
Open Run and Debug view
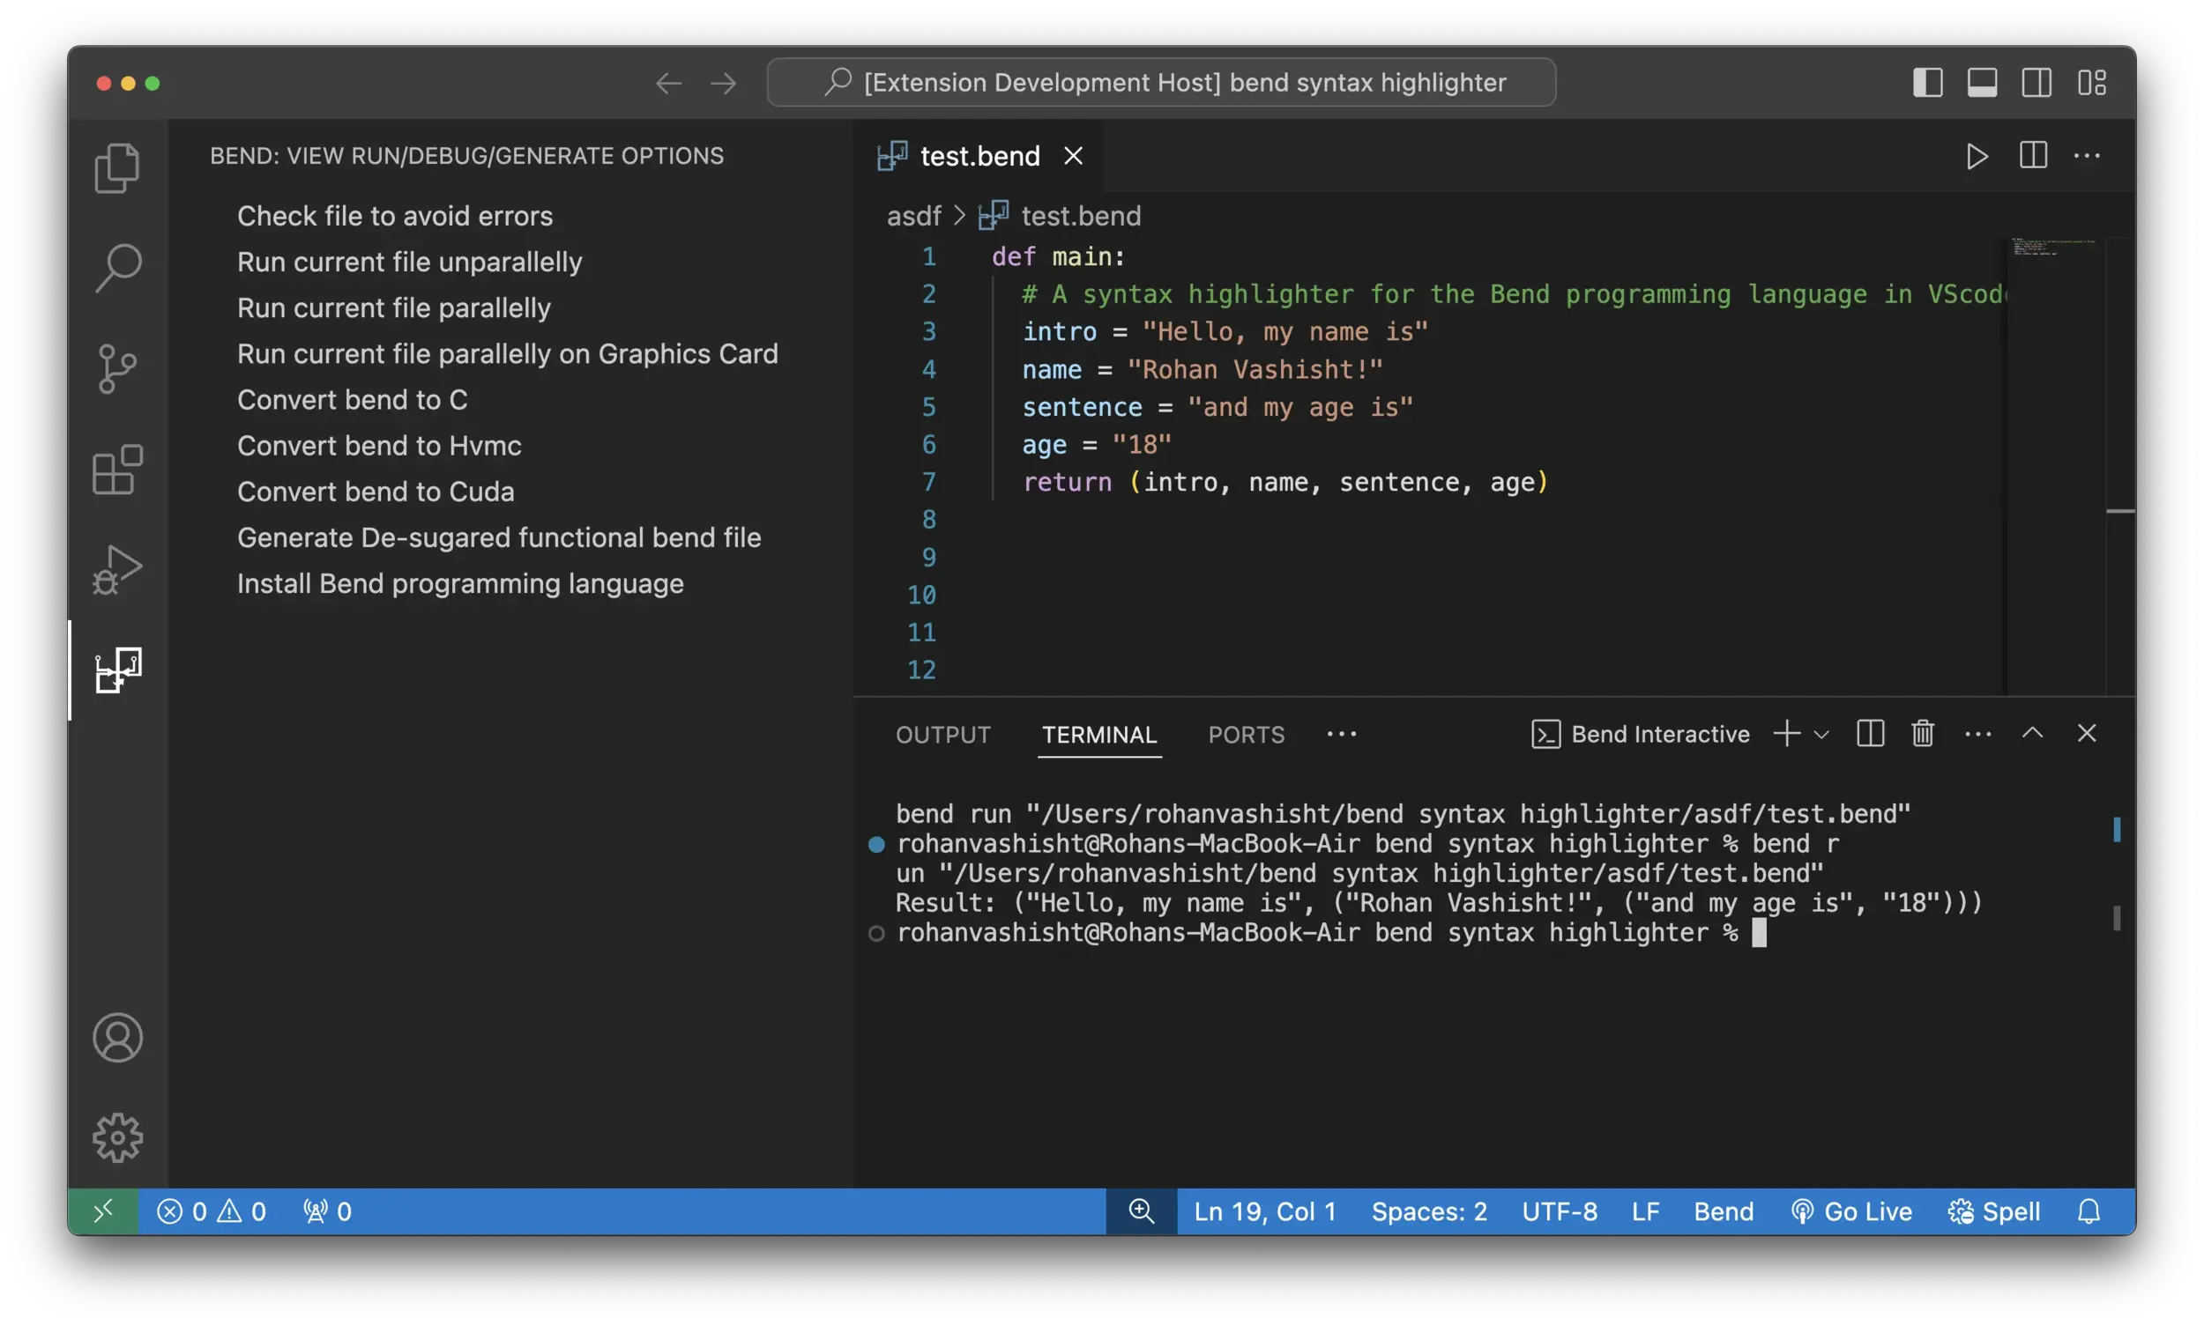click(117, 570)
